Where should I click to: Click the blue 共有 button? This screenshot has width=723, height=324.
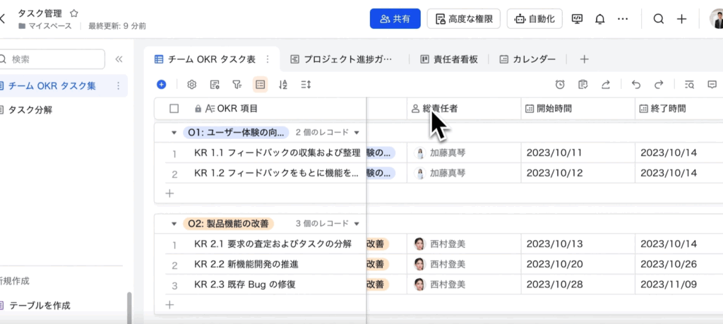tap(395, 19)
